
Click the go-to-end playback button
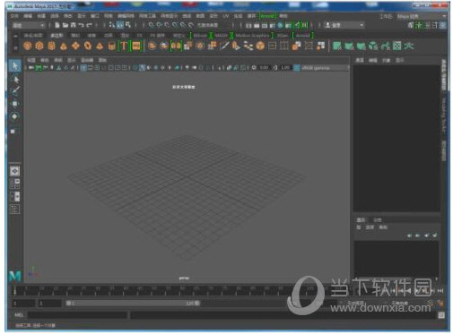tap(440, 290)
